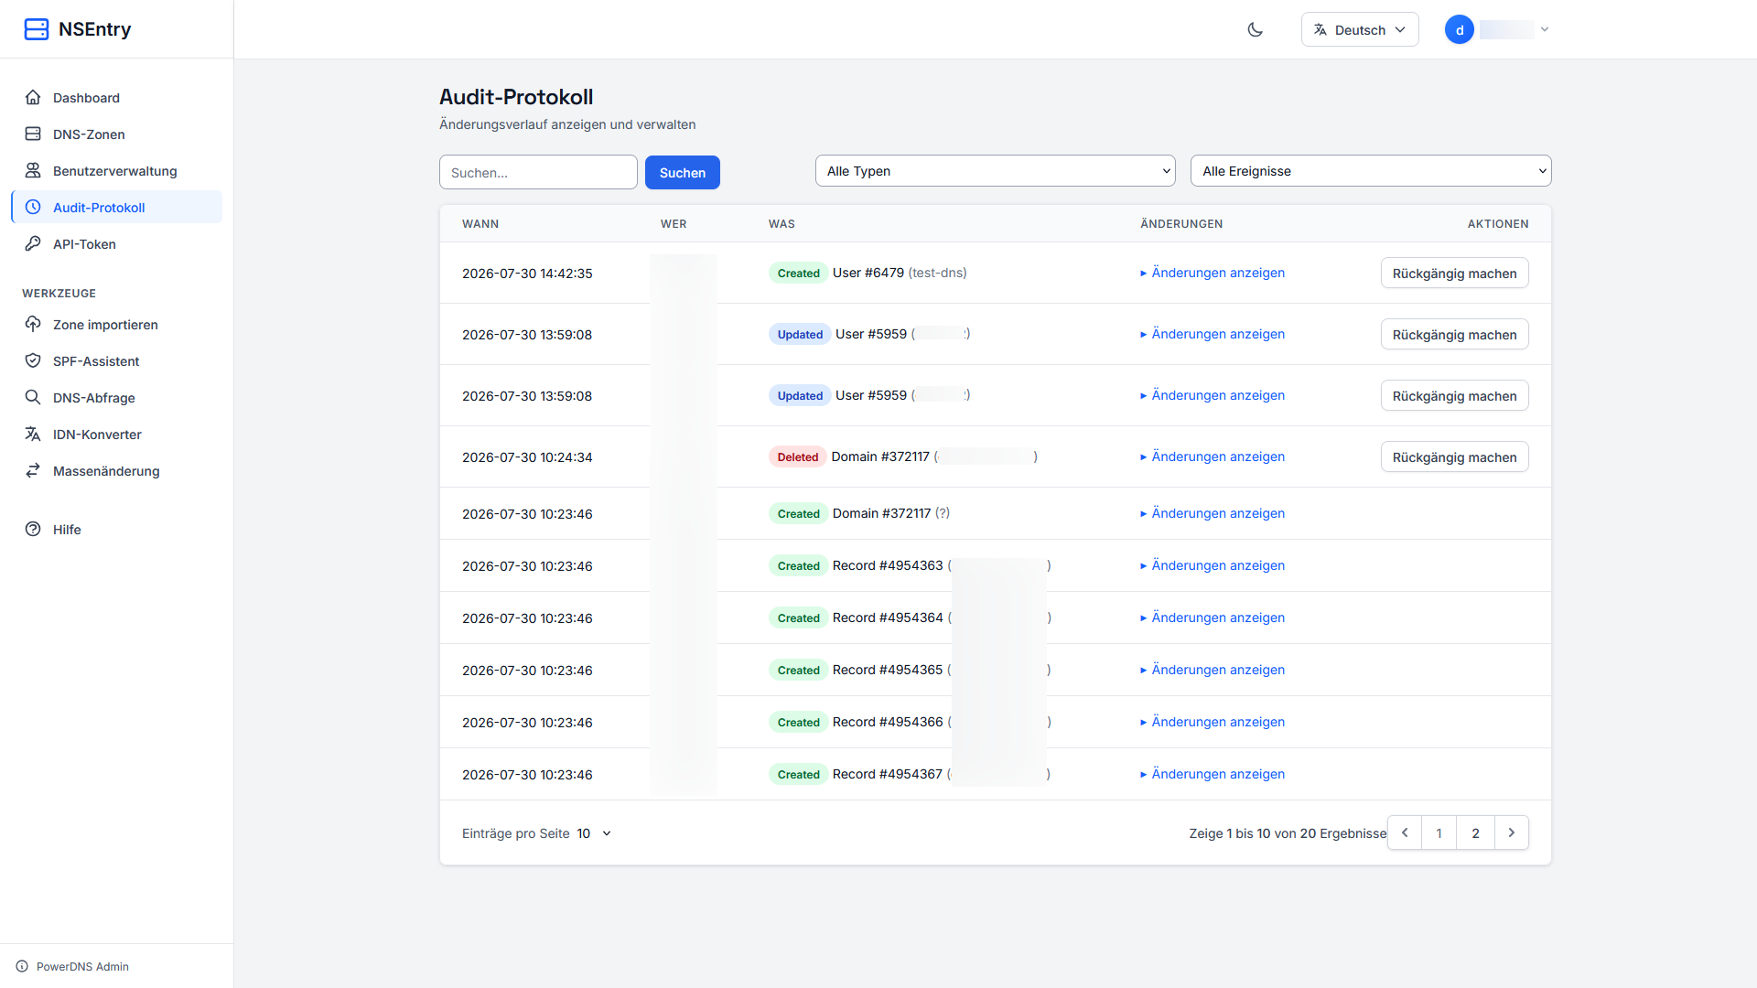Open the Alle Typen filter dropdown
Screen dimensions: 1757x988
[x=996, y=171]
